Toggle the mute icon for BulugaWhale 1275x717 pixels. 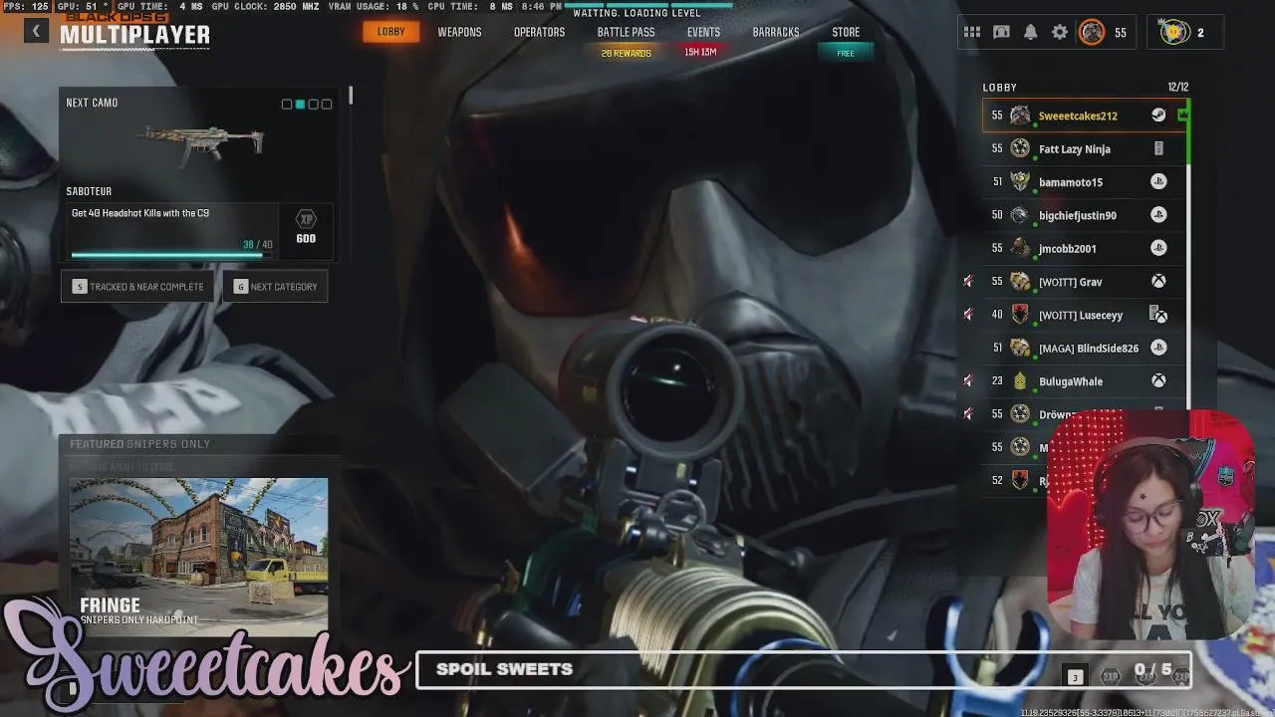(967, 381)
